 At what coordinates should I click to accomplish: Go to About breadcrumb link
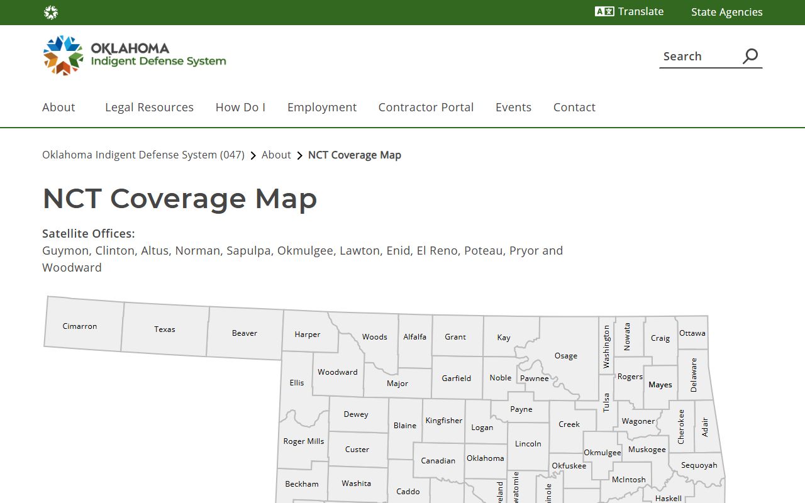[276, 155]
